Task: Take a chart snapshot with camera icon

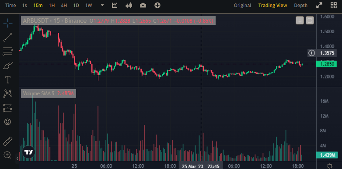Action: [143, 5]
